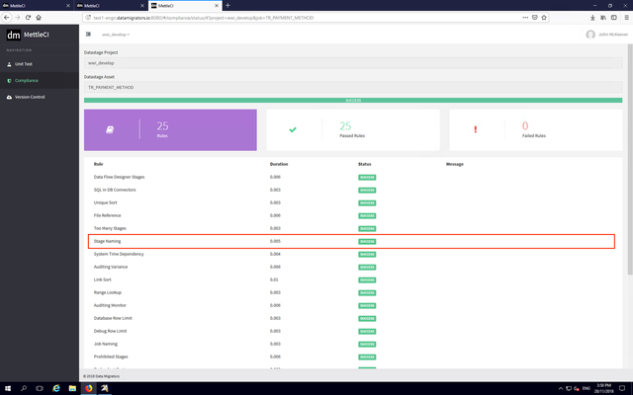The height and width of the screenshot is (395, 633).
Task: Click the hamburger menu icon in header
Action: pos(88,34)
